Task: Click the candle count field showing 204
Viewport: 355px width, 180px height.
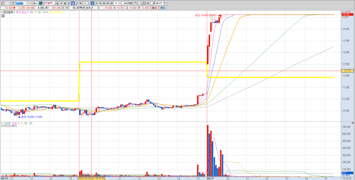Action: (125, 3)
